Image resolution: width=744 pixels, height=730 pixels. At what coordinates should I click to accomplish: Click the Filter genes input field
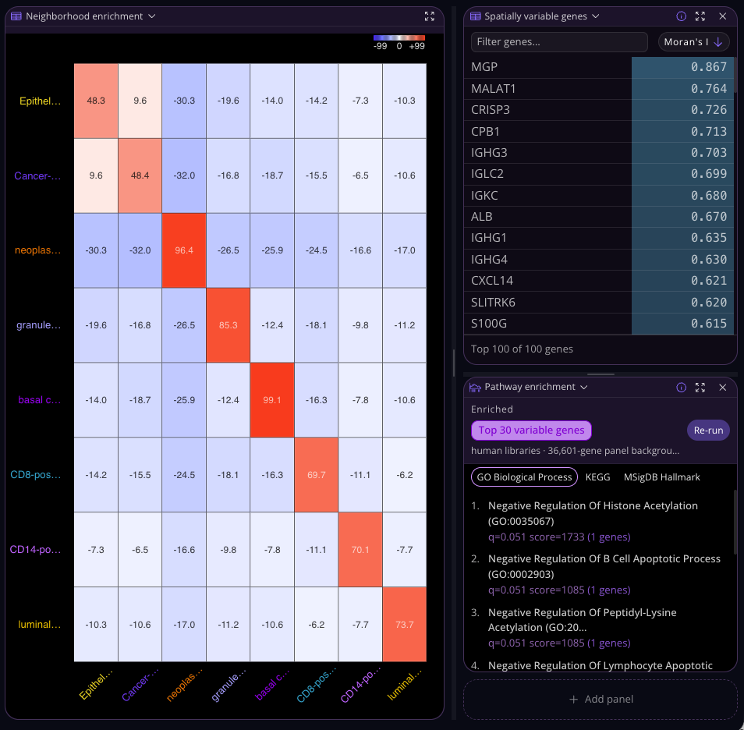point(559,42)
